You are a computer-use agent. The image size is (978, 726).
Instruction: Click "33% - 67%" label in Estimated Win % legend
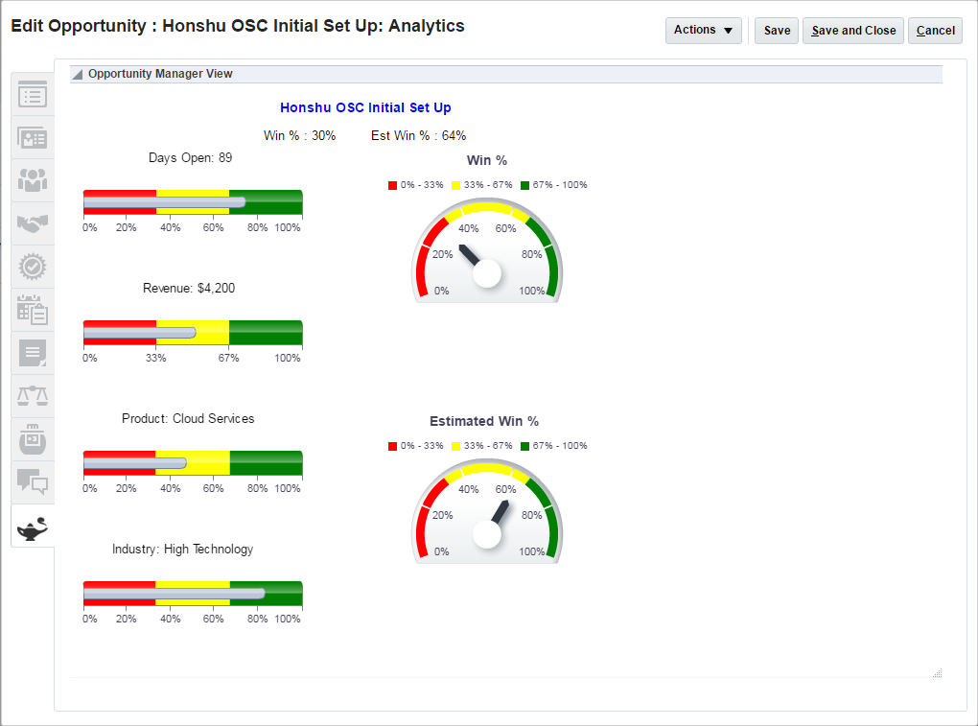tap(488, 445)
